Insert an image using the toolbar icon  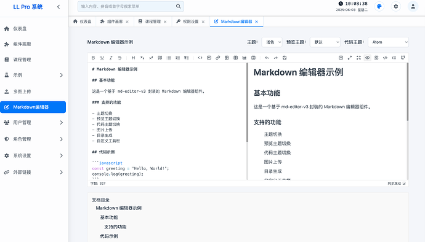pyautogui.click(x=227, y=58)
